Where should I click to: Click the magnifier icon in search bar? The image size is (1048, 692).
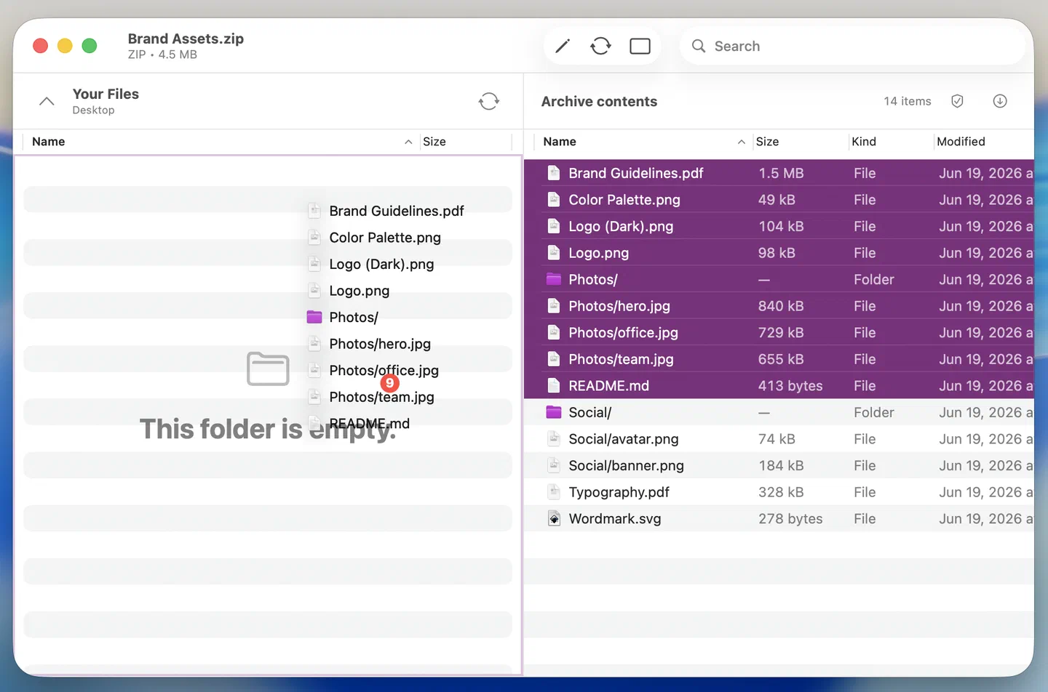(x=699, y=47)
